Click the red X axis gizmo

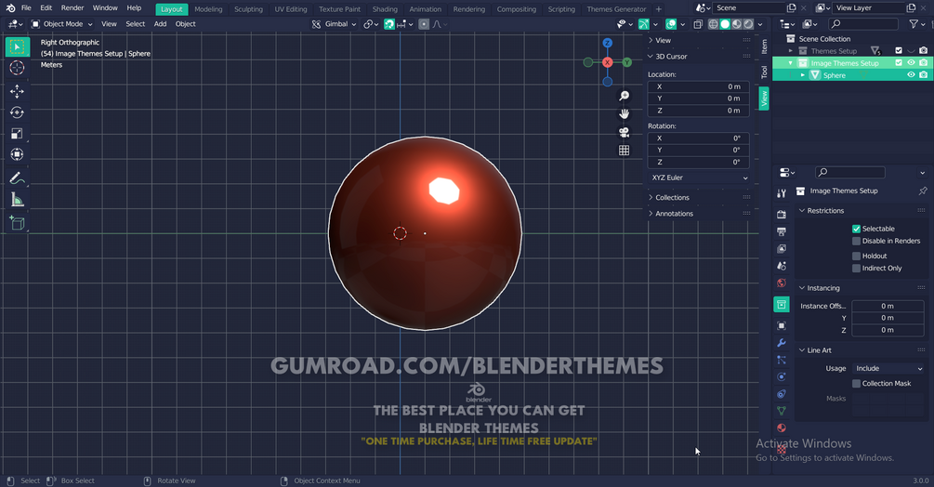point(607,62)
